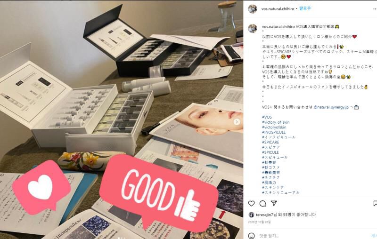Open vos.natural.chihiro username in header
This screenshot has height=239, width=377.
278,8
